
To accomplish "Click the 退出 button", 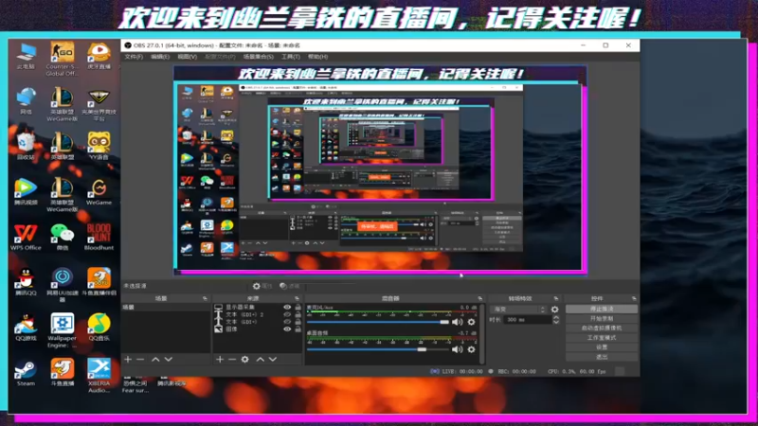I will point(602,357).
